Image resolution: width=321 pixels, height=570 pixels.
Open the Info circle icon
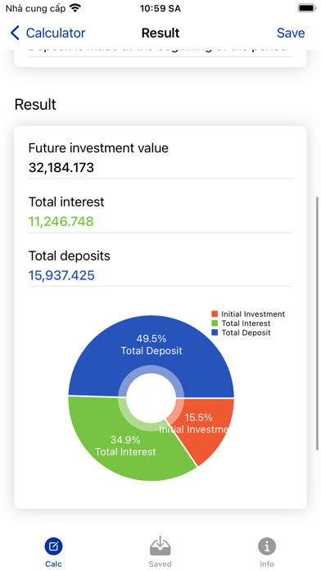(267, 546)
